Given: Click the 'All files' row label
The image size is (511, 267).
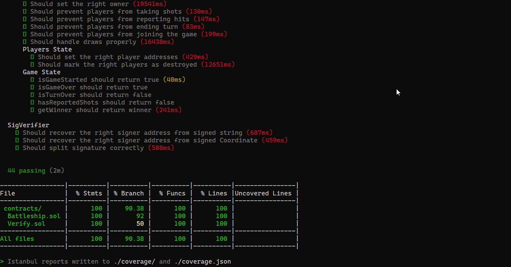Looking at the screenshot, I should coord(17,239).
